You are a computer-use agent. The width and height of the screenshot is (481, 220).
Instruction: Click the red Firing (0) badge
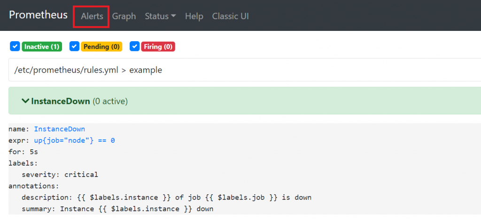pos(158,47)
